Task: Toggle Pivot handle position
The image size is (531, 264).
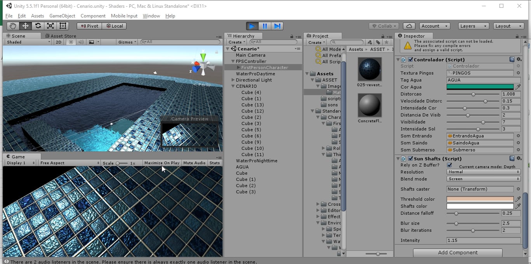Action: 90,26
